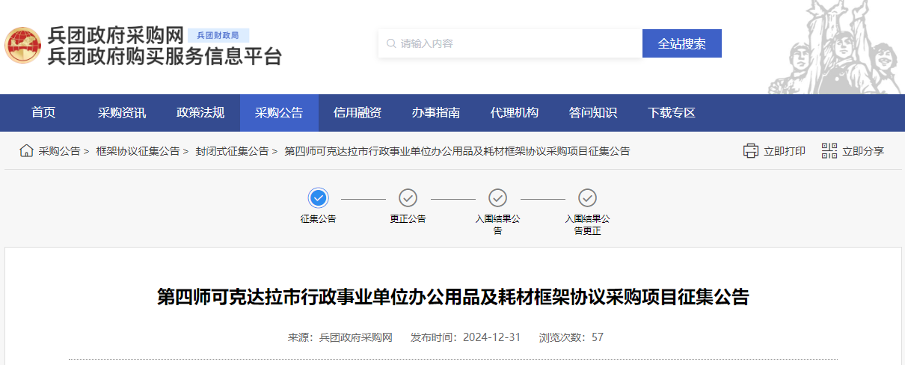Click the QR code share icon

point(829,151)
